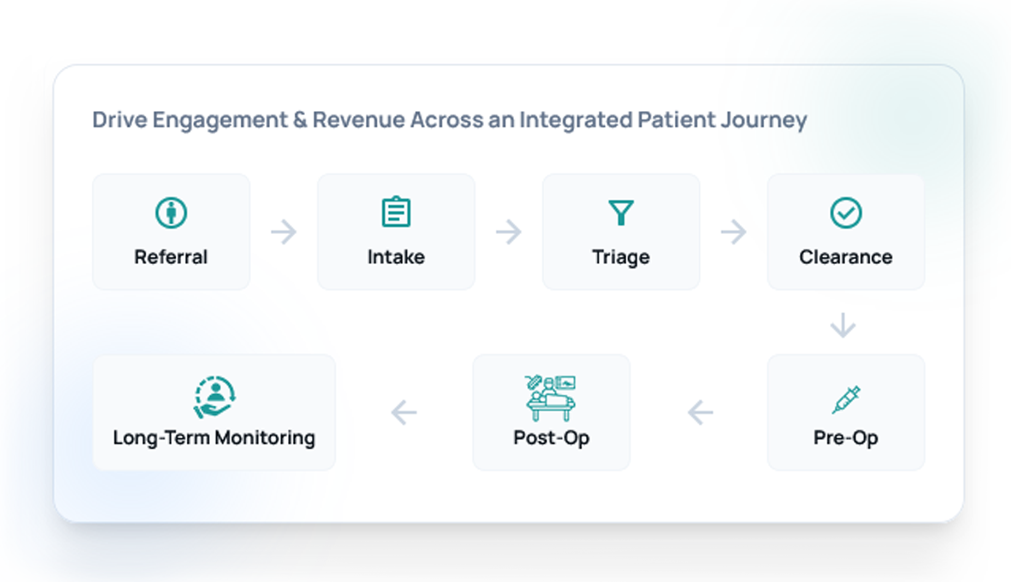Click the Triage label text
Image resolution: width=1011 pixels, height=582 pixels.
coord(621,257)
